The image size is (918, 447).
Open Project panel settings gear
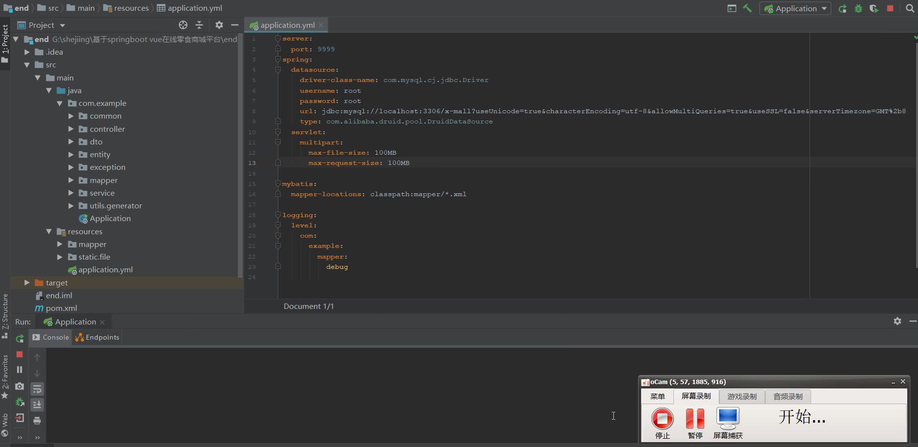(219, 25)
